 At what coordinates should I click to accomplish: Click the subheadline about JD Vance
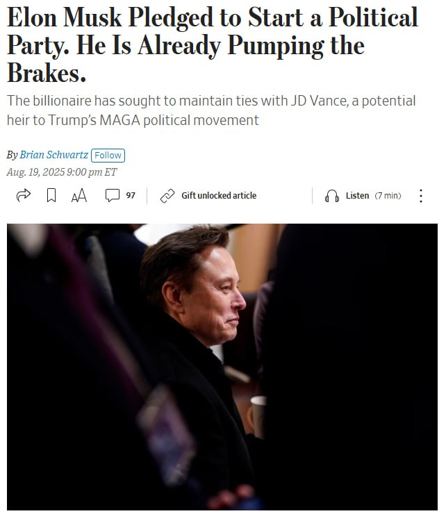[x=211, y=110]
